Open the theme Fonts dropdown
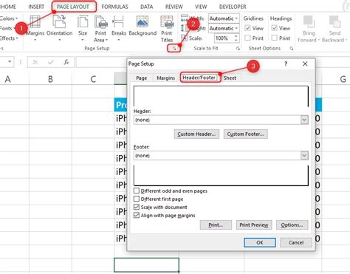 [x=7, y=28]
